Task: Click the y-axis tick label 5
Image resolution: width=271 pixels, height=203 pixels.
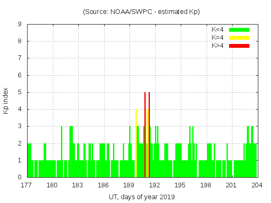Action: pyautogui.click(x=20, y=92)
